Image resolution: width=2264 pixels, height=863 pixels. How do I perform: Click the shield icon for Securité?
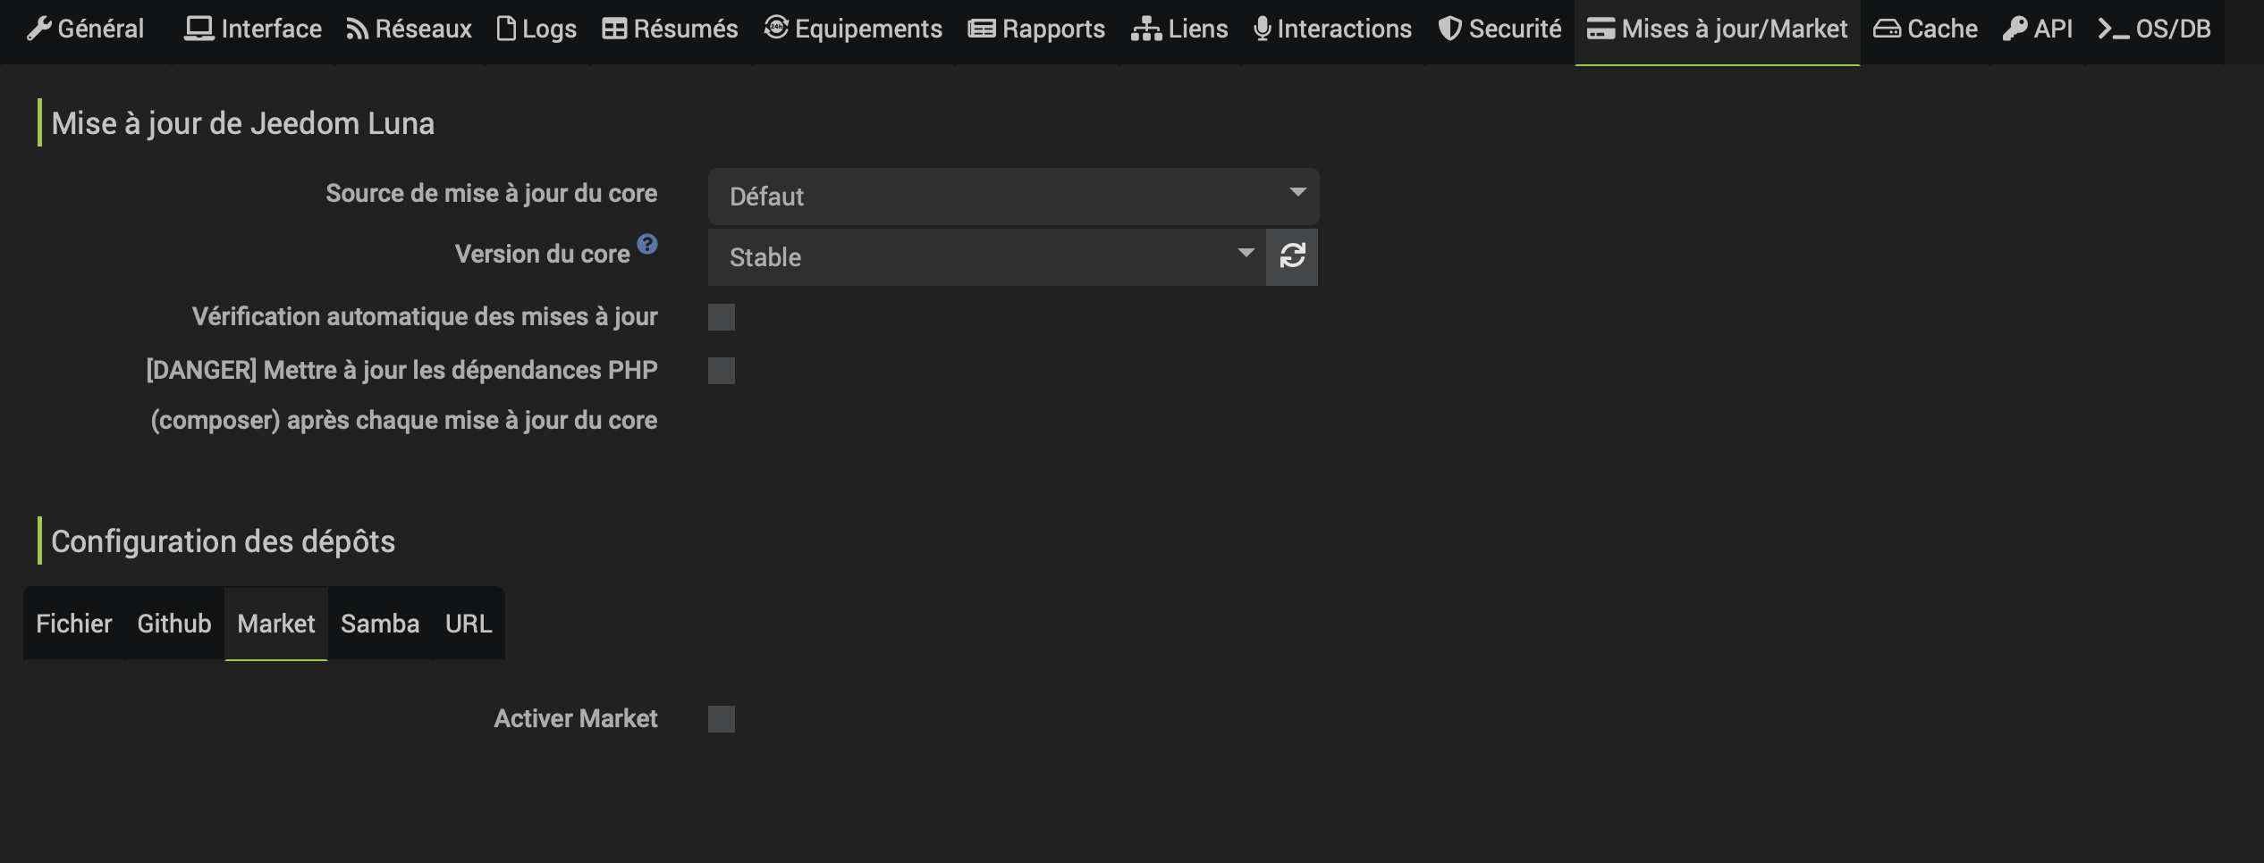coord(1449,29)
